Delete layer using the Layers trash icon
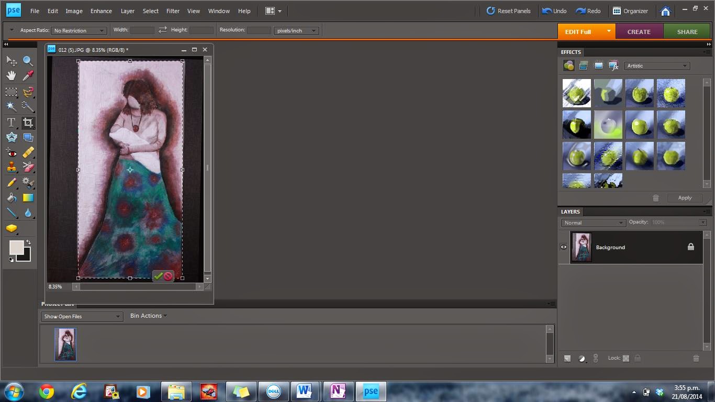The image size is (715, 402). pyautogui.click(x=696, y=359)
